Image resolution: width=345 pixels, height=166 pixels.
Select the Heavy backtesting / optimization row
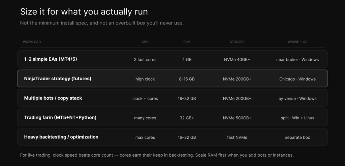pos(172,137)
